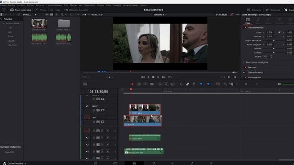This screenshot has height=165, width=294.
Task: Open the timeline view options icon
Action: [x=85, y=84]
